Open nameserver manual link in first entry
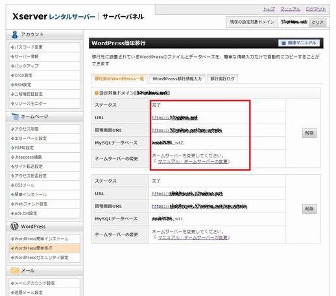The image size is (336, 296). (x=193, y=161)
